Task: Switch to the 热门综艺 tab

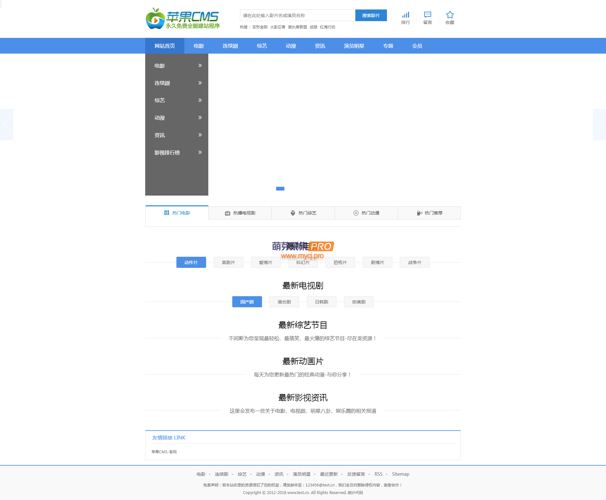Action: [303, 213]
